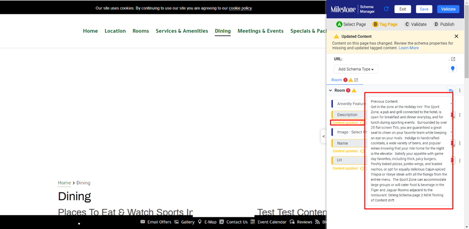Click the history icon under Description
The width and height of the screenshot is (469, 229).
[362, 123]
